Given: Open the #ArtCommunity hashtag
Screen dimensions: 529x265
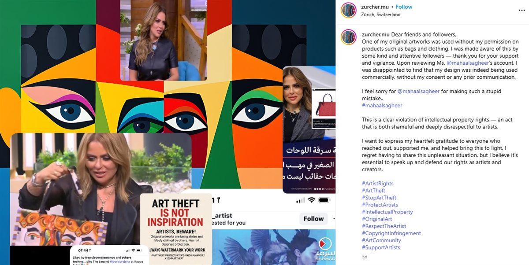Looking at the screenshot, I should tap(382, 240).
